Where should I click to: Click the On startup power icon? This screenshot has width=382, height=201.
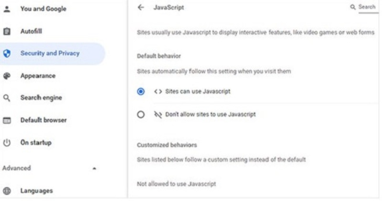pyautogui.click(x=7, y=142)
